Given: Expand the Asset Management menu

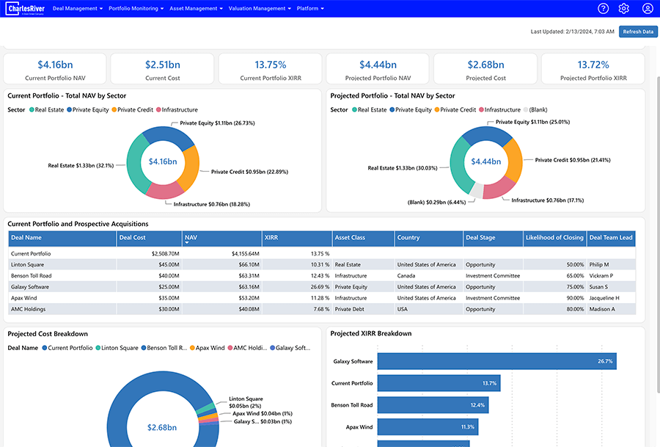Looking at the screenshot, I should [196, 8].
